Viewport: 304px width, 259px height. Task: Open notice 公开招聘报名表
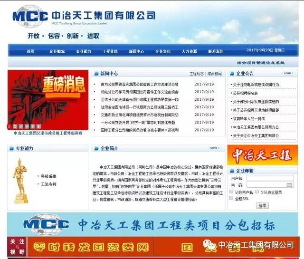click(x=245, y=93)
